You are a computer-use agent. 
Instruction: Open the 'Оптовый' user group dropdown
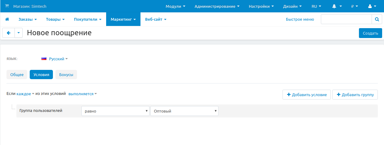[184, 111]
